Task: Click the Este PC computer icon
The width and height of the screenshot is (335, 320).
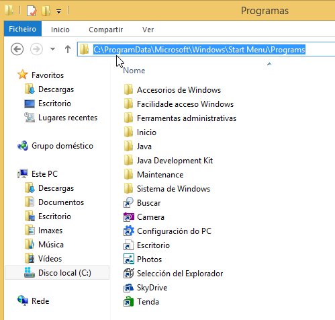Action: tap(23, 174)
